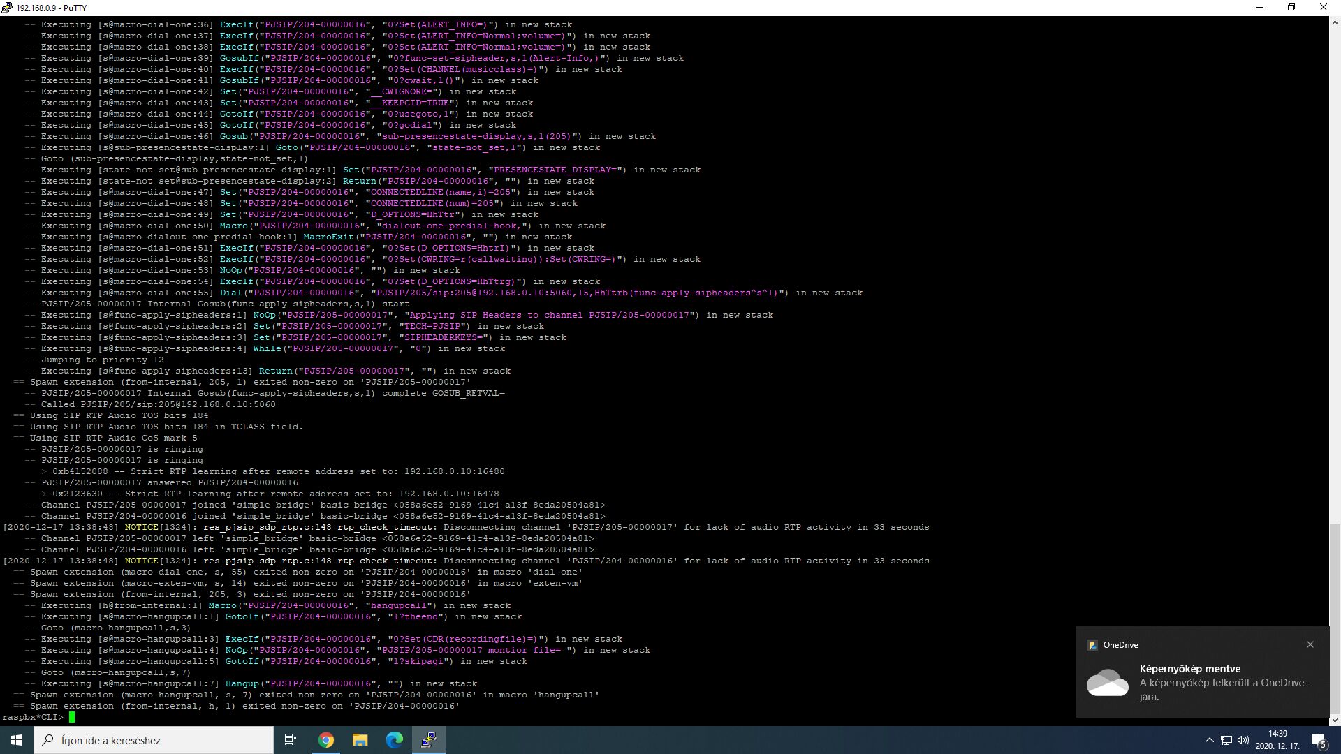Image resolution: width=1341 pixels, height=754 pixels.
Task: Click the 'rtp_check_timeout' notice for PJSIP/205-00000017
Action: pyautogui.click(x=466, y=527)
